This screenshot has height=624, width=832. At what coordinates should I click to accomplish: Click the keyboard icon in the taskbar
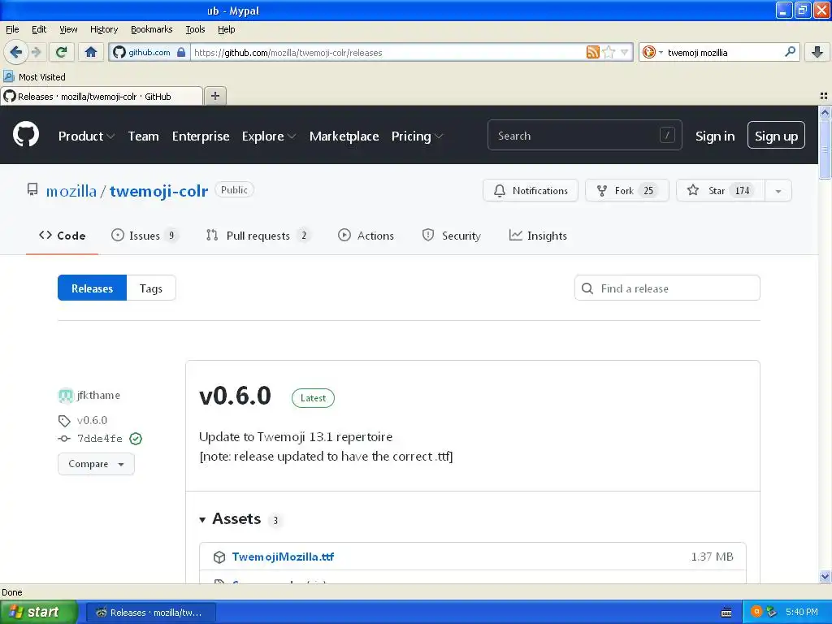tap(726, 613)
